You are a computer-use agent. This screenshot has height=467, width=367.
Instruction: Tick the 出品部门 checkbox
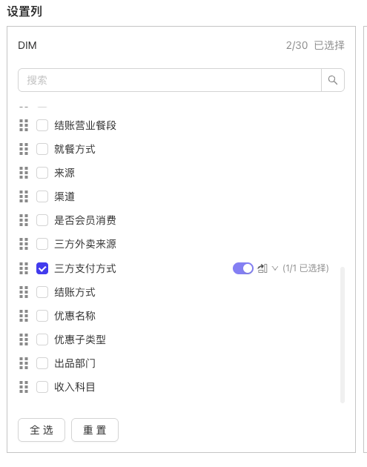click(42, 363)
